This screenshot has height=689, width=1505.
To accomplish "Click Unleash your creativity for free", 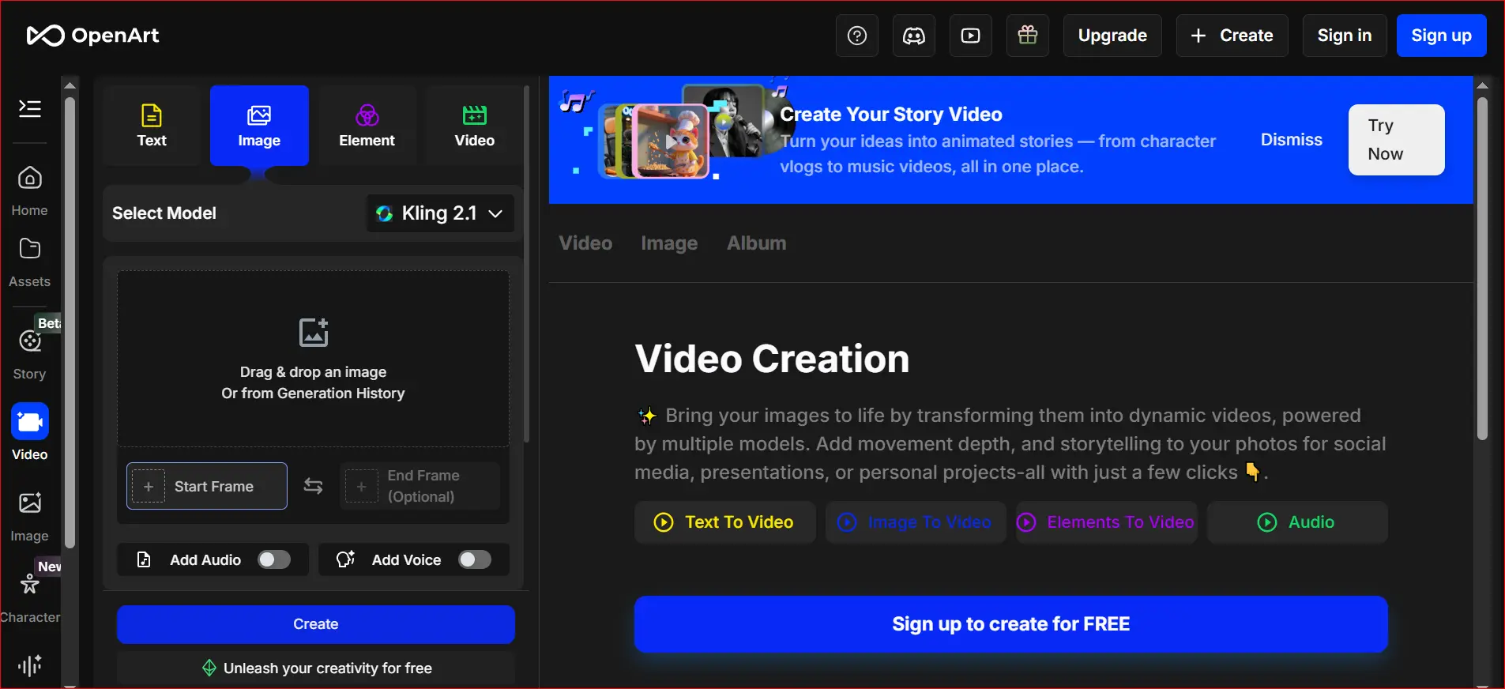I will pyautogui.click(x=316, y=668).
